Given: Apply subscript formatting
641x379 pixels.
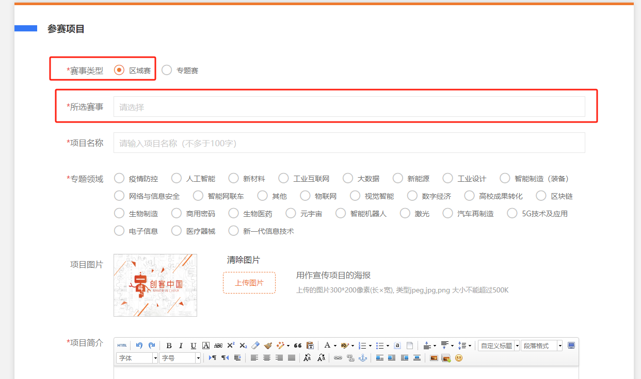Looking at the screenshot, I should (243, 346).
